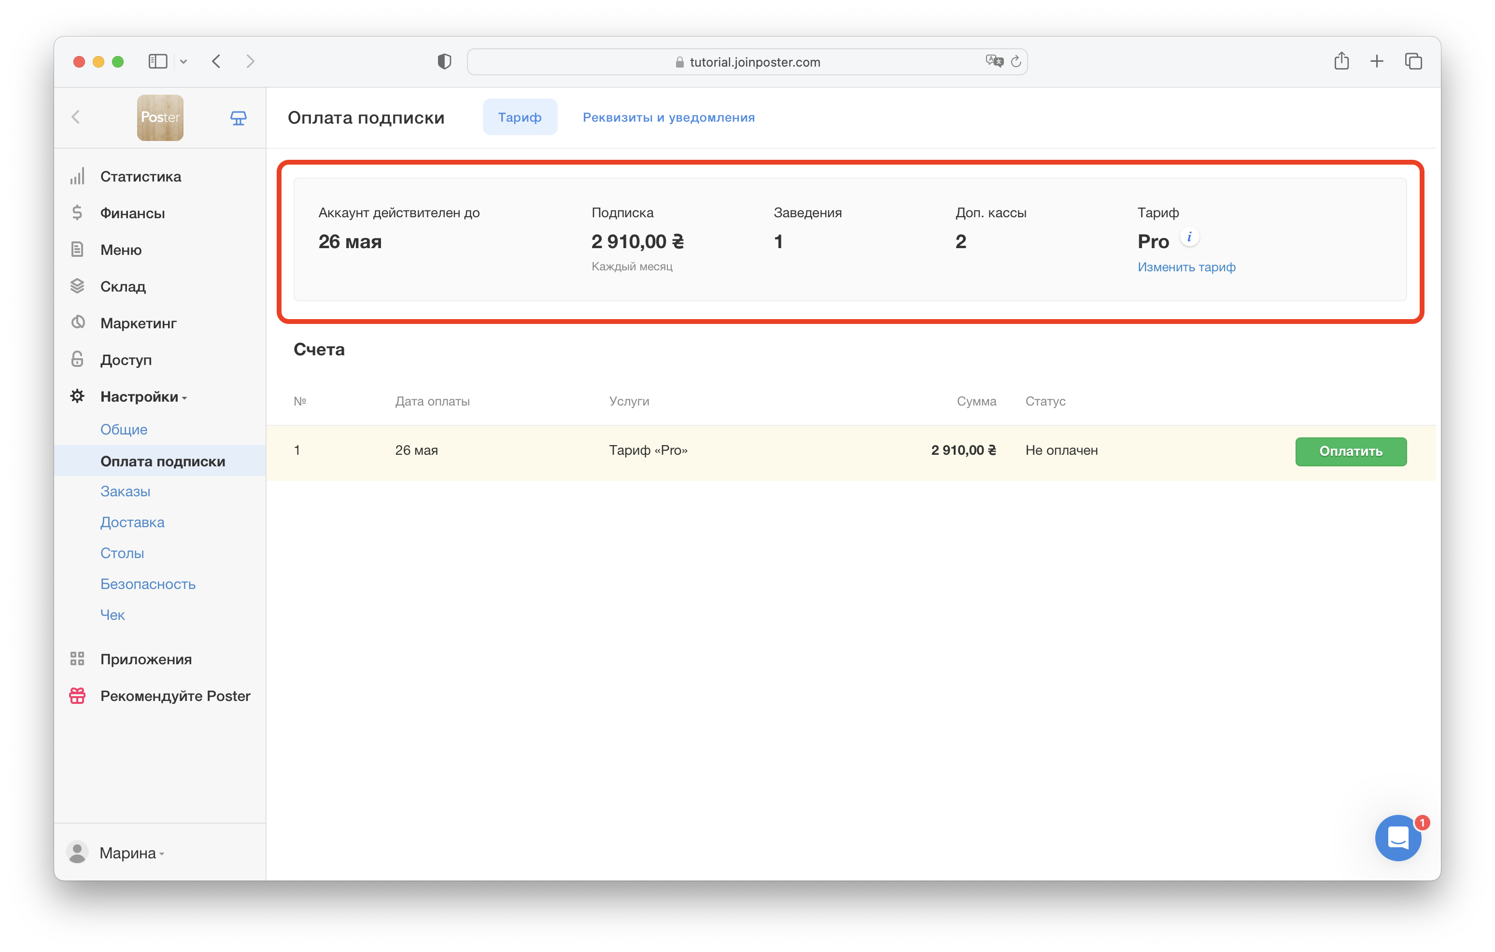The width and height of the screenshot is (1495, 952).
Task: Collapse the sidebar with the back chevron
Action: coord(76,117)
